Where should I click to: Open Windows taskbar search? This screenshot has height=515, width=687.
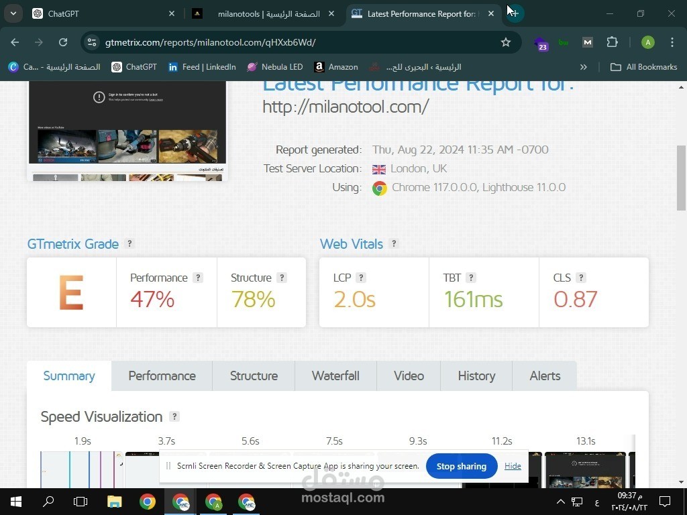click(48, 502)
